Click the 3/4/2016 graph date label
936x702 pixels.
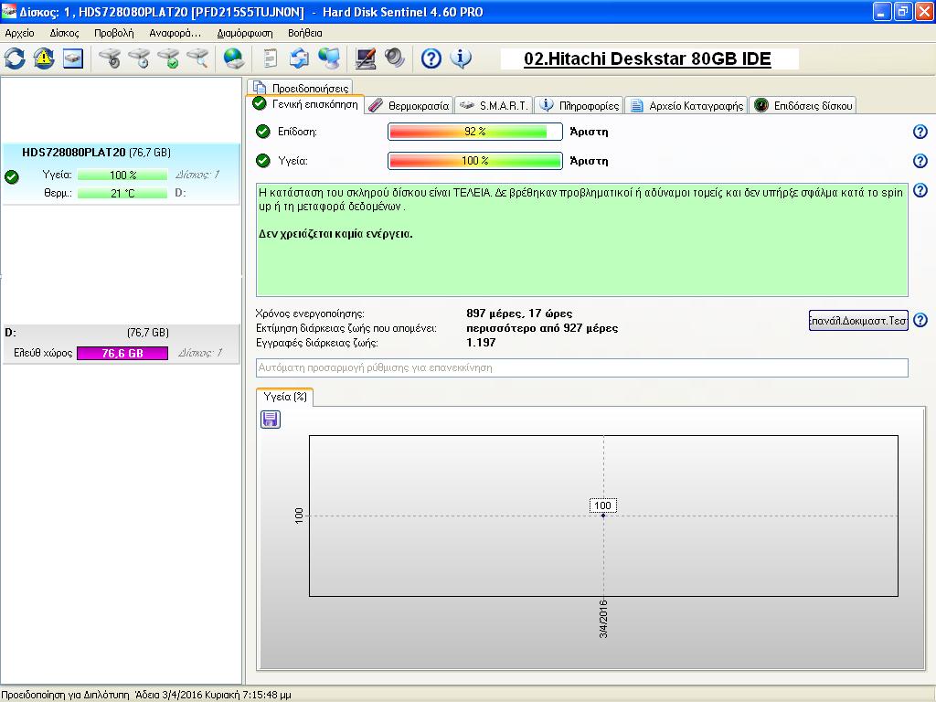click(x=603, y=620)
